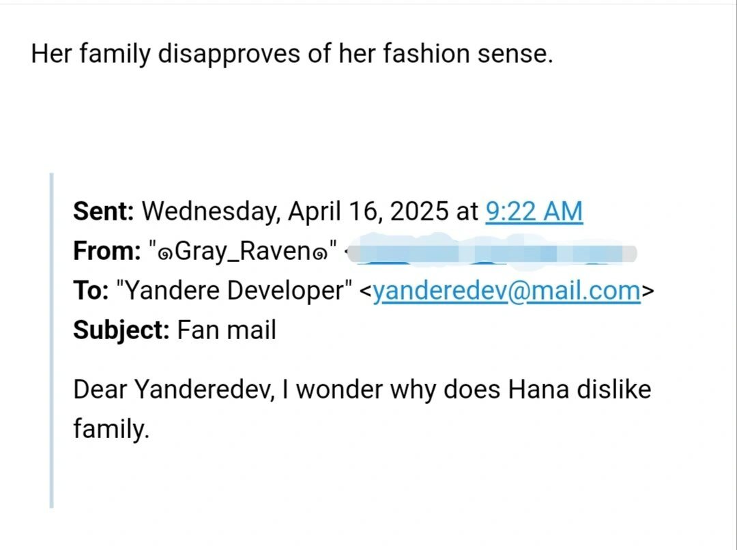Click the Gray_Raven sender name
Viewport: 737px width, 550px height.
[242, 251]
